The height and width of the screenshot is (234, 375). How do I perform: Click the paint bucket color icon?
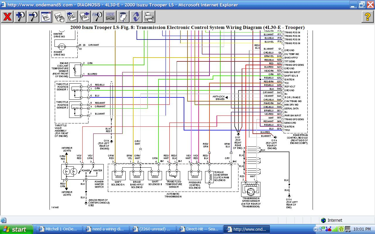tap(123, 17)
